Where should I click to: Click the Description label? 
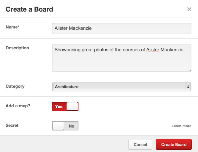17,48
